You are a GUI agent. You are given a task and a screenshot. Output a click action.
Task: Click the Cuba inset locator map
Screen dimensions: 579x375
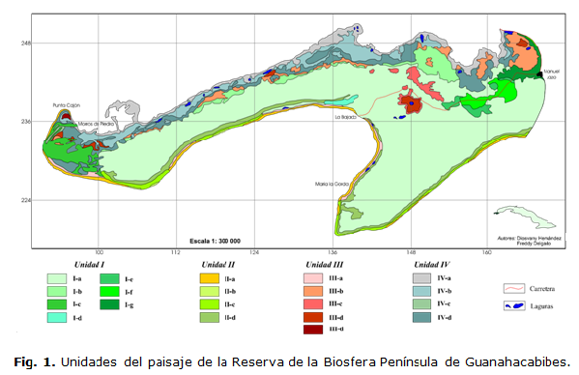[525, 217]
